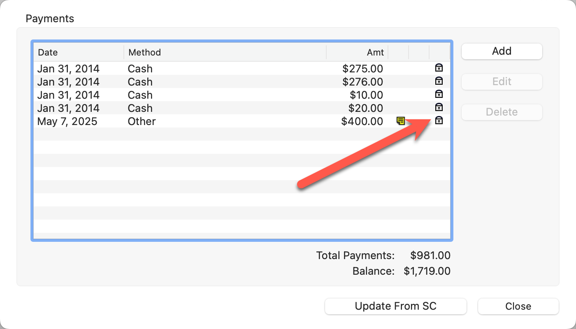Viewport: 576px width, 329px height.
Task: Click the lock icon on the $10.00 payment
Action: (439, 95)
